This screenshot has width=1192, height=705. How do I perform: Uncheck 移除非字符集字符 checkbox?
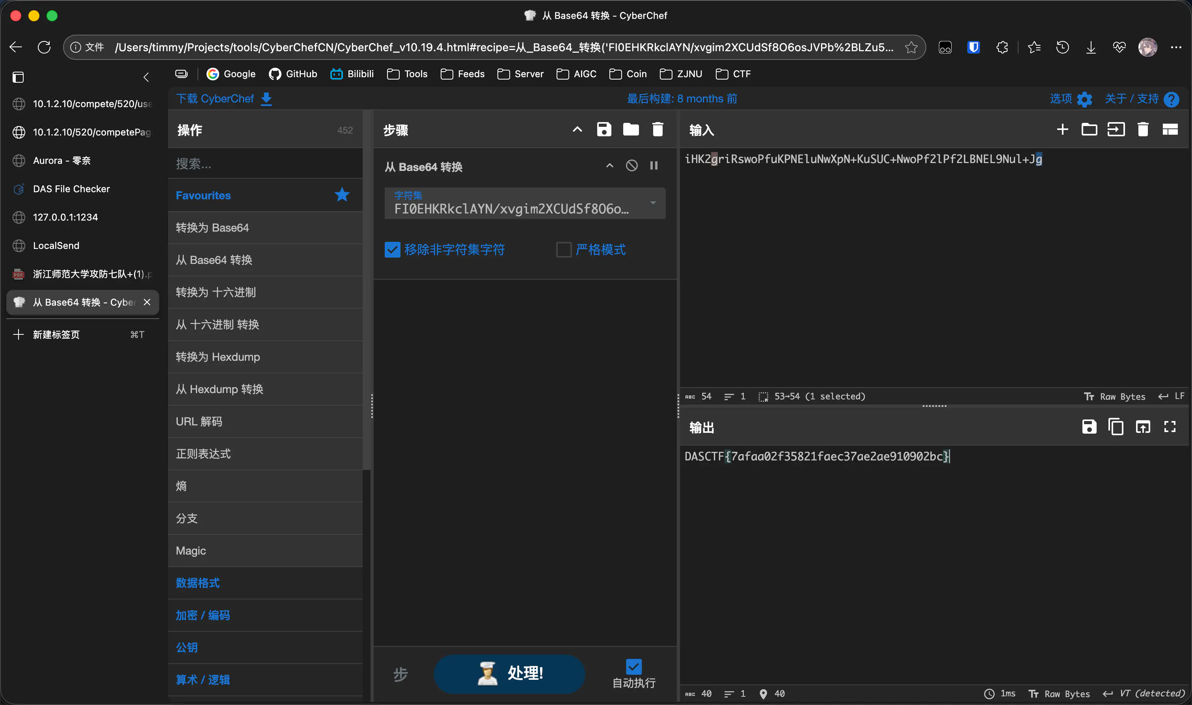(392, 249)
